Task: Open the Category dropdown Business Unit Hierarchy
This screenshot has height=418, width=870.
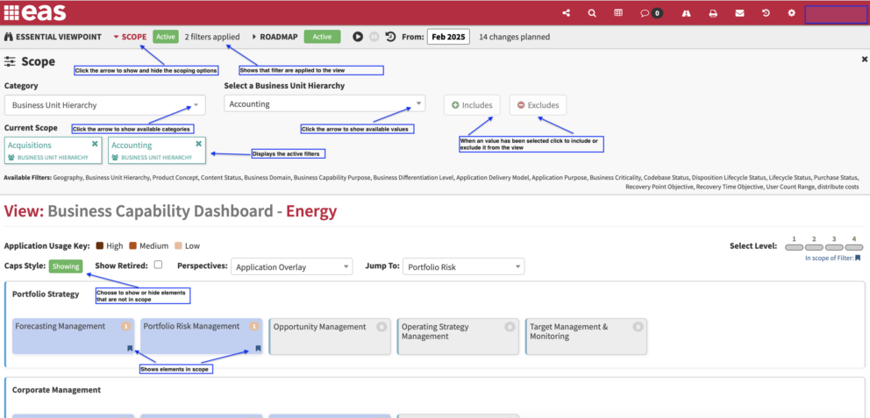Action: tap(105, 105)
